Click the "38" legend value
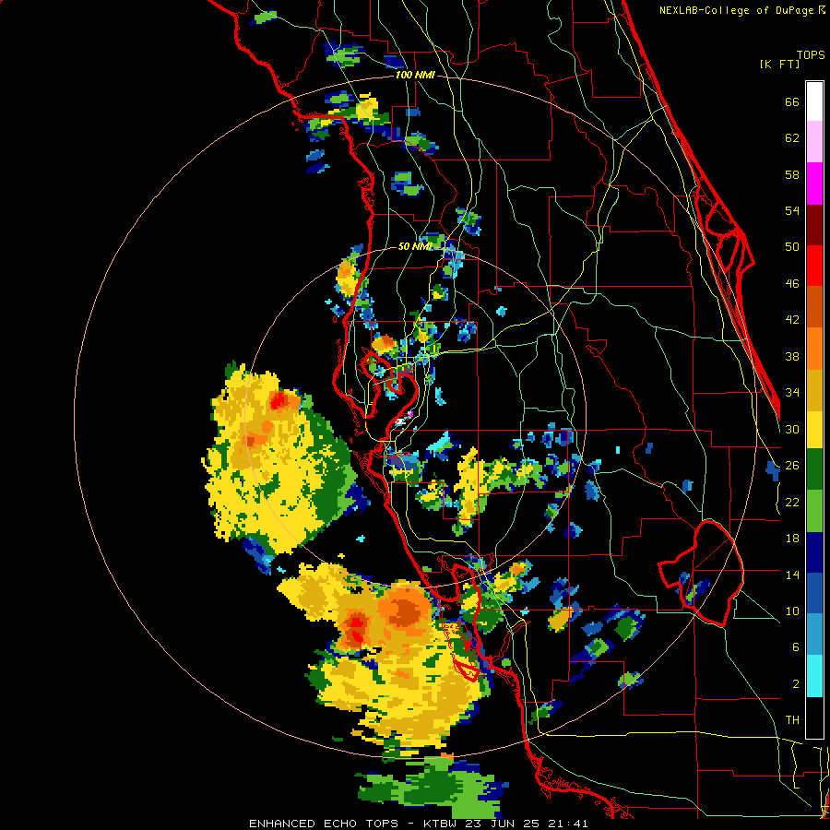This screenshot has width=830, height=830. (792, 356)
